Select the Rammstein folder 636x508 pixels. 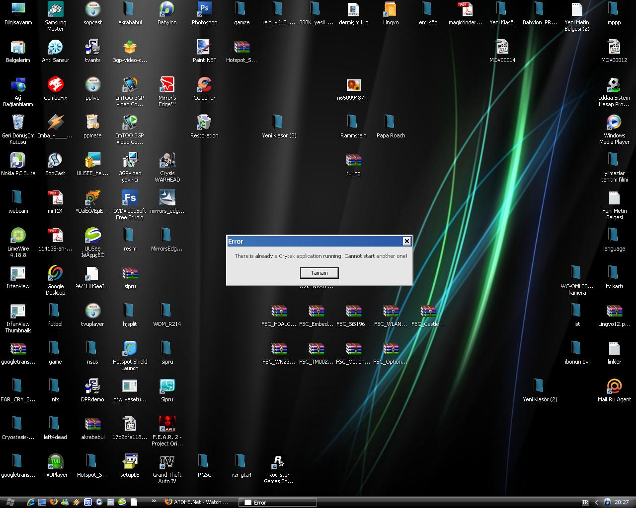(x=353, y=127)
